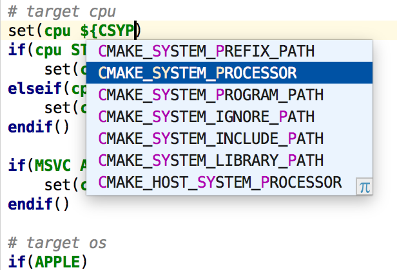
Task: Select CMAKE_SYSTEM_PREFIX_PATH completion suggestion
Action: [x=229, y=51]
